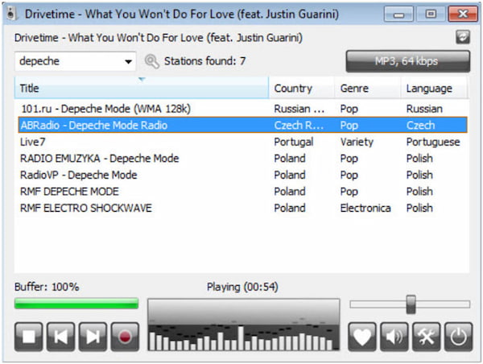Stop playback with the square stop button
The height and width of the screenshot is (364, 483).
click(29, 337)
